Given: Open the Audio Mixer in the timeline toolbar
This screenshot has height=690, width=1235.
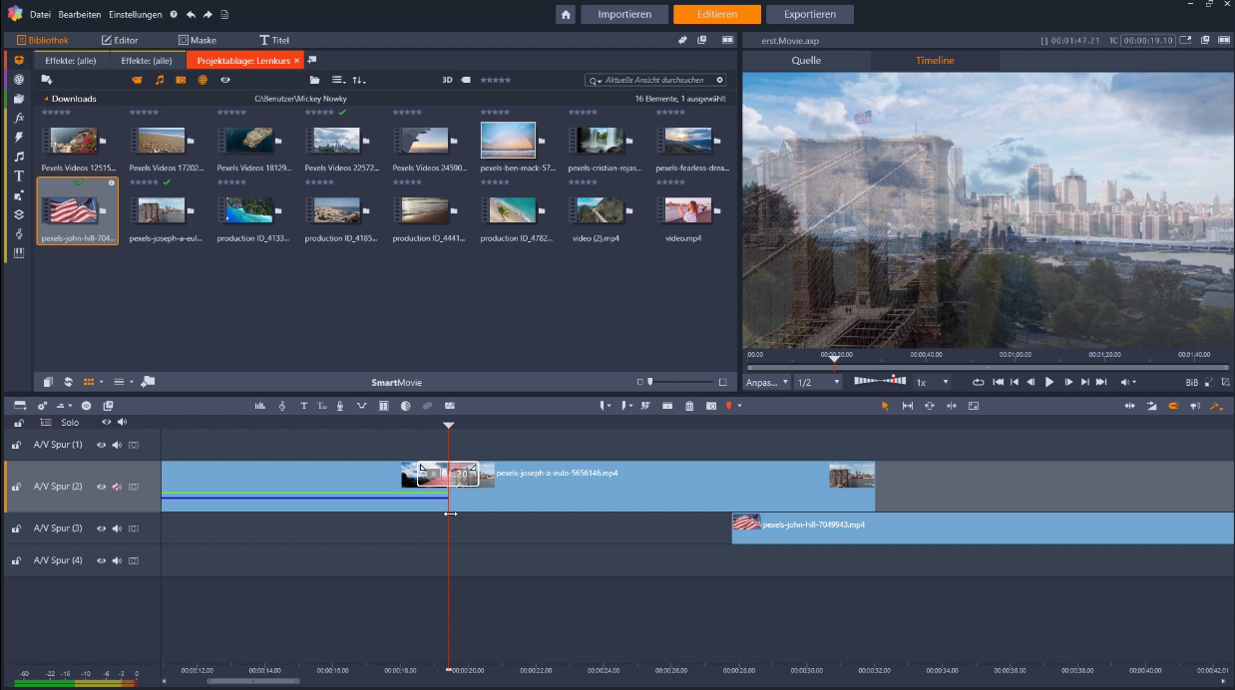Looking at the screenshot, I should pyautogui.click(x=259, y=406).
